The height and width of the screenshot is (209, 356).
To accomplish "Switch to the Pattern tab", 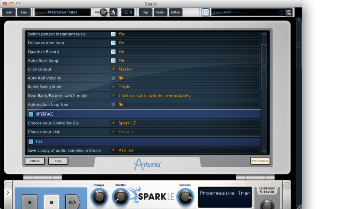I will tap(34, 161).
